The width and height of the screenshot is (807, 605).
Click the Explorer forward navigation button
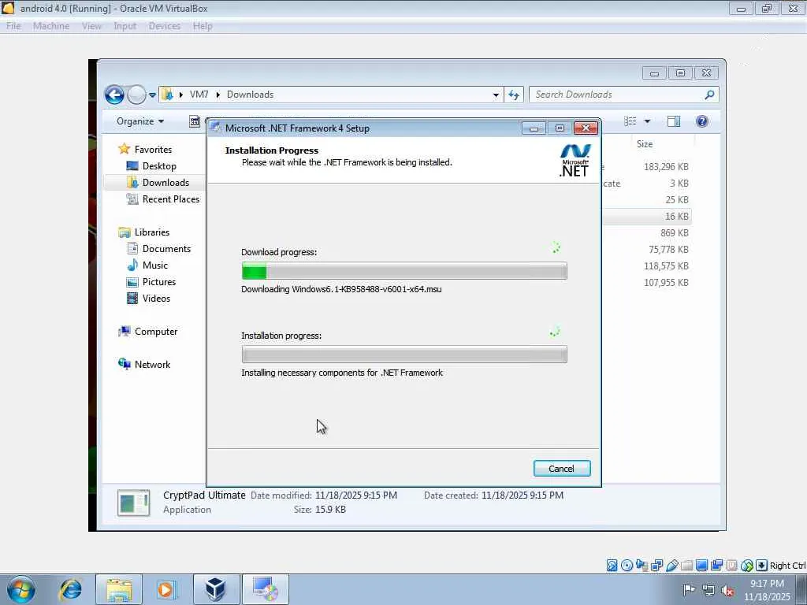(x=136, y=95)
